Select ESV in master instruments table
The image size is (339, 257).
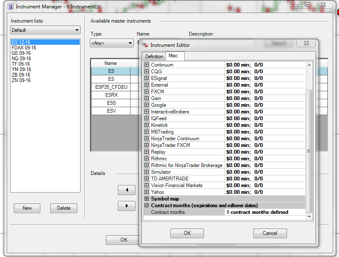pos(111,111)
